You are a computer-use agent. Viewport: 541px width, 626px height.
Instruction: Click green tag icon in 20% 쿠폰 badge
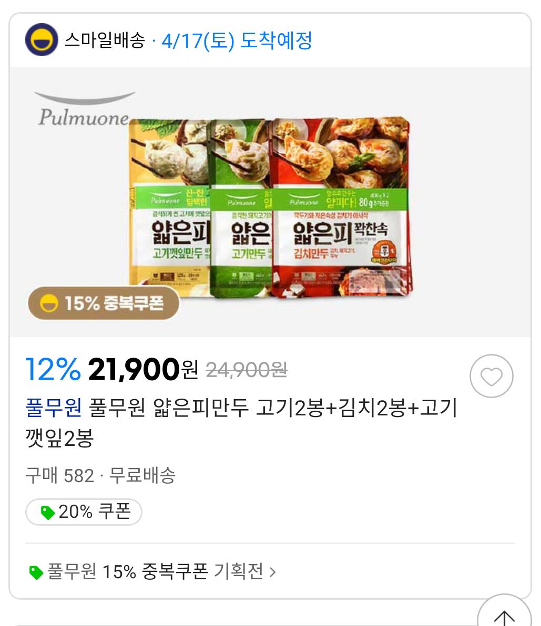48,512
